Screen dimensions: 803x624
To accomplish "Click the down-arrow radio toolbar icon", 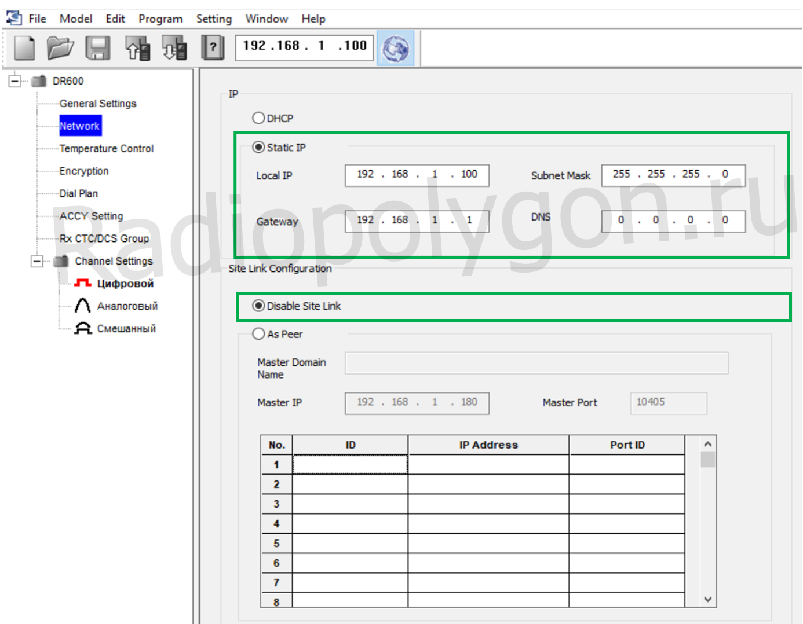I will coord(174,47).
